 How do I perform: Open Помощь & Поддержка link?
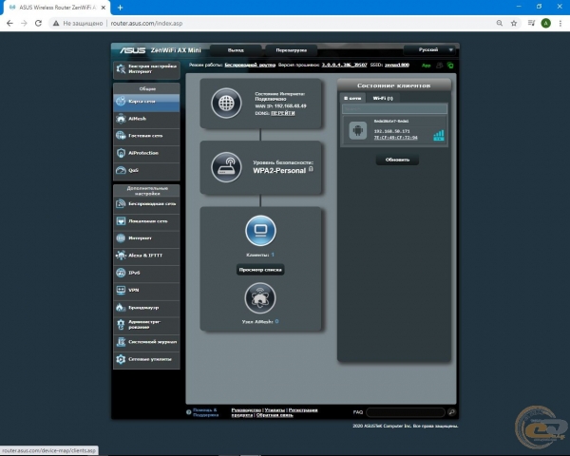[x=206, y=412]
